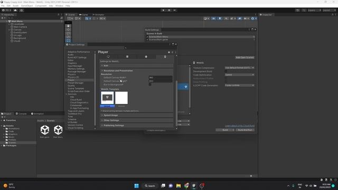Switch to the Animator tab
338x190 pixels.
click(99, 15)
